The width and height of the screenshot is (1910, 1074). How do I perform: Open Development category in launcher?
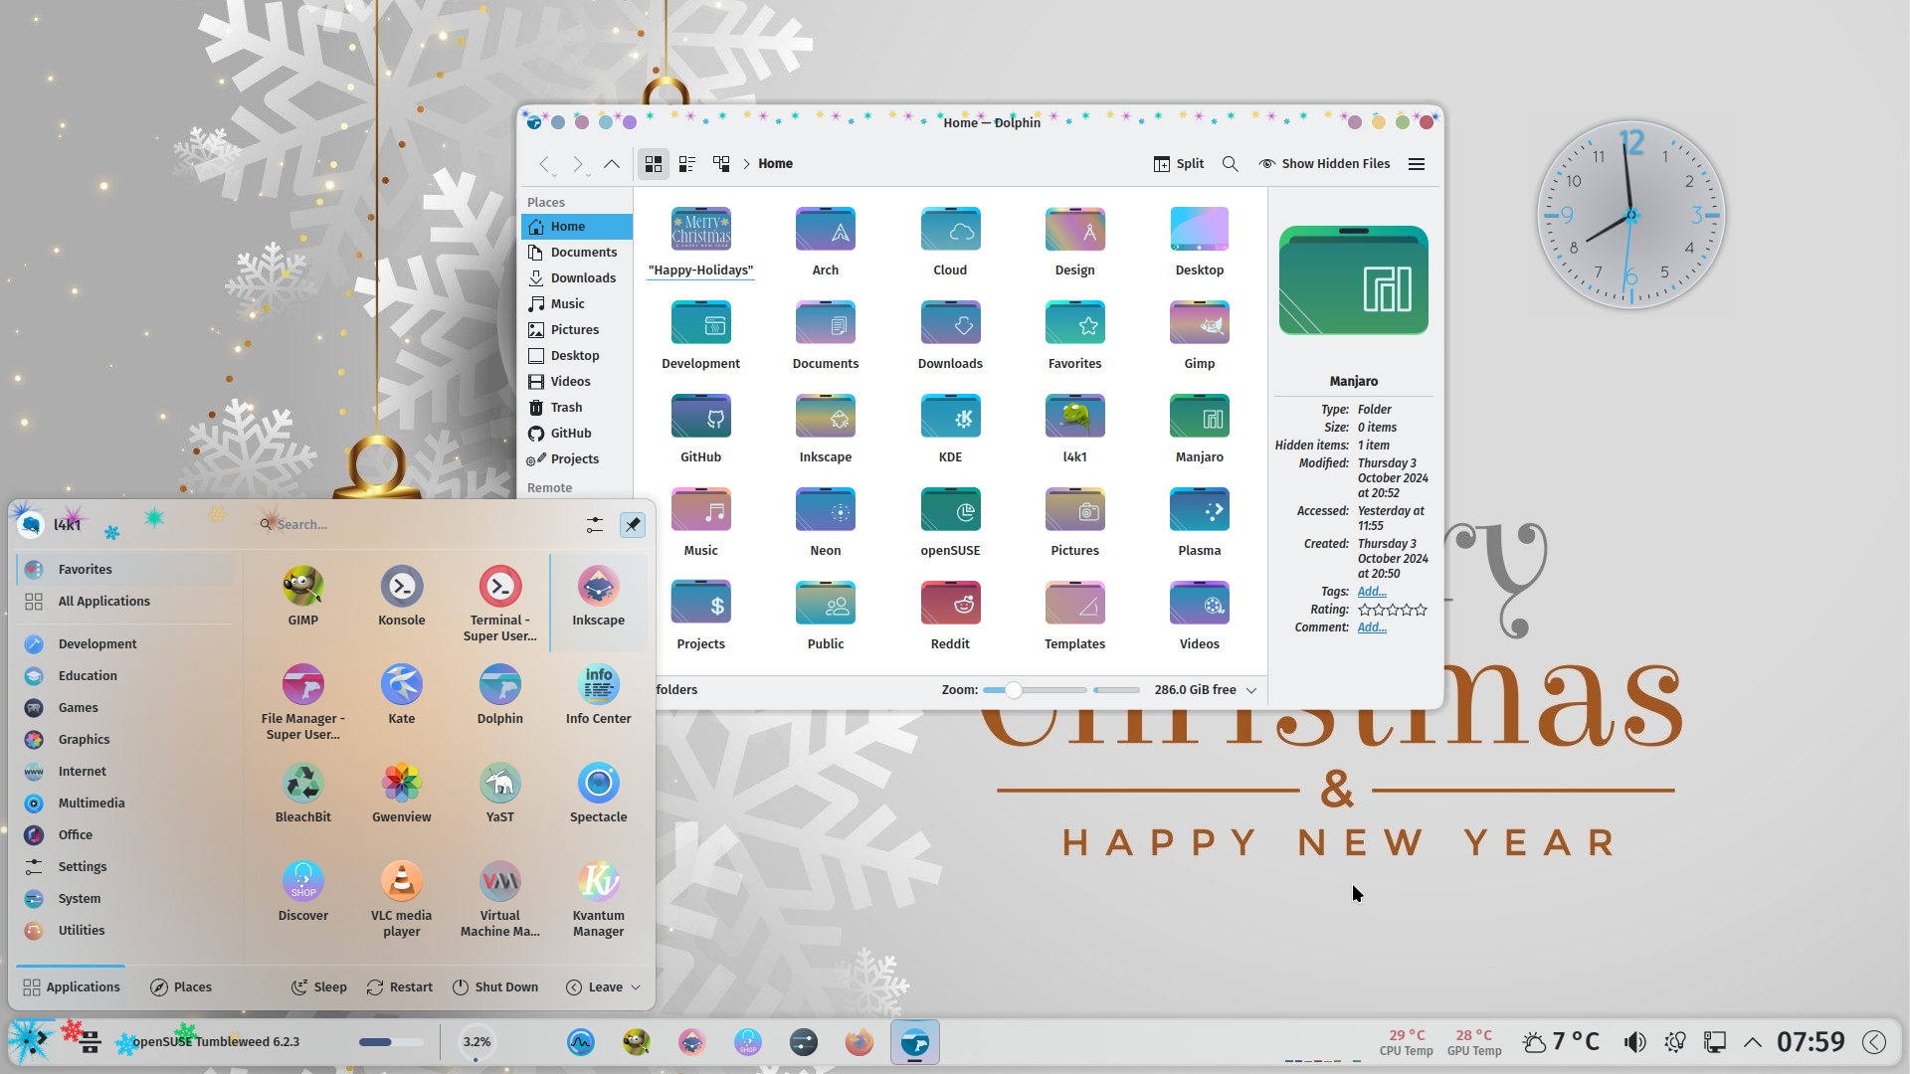tap(124, 644)
